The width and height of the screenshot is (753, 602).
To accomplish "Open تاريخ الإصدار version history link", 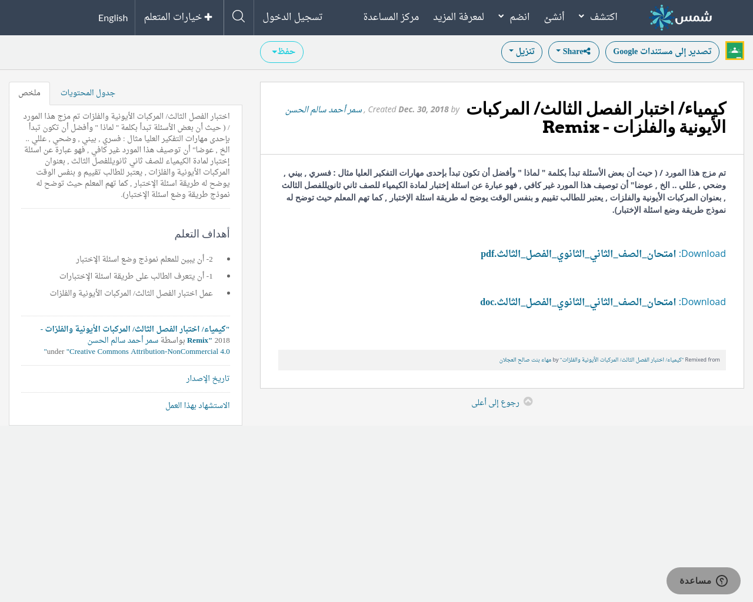I will pyautogui.click(x=208, y=379).
